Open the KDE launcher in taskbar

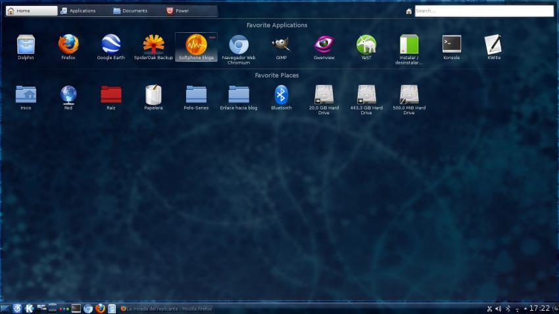[17, 308]
